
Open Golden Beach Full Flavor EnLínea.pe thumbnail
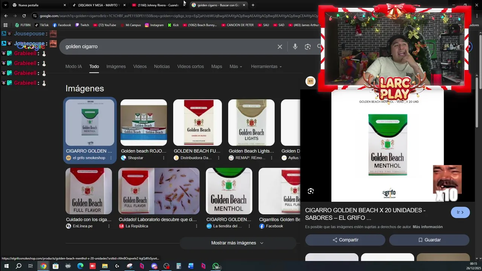[89, 191]
